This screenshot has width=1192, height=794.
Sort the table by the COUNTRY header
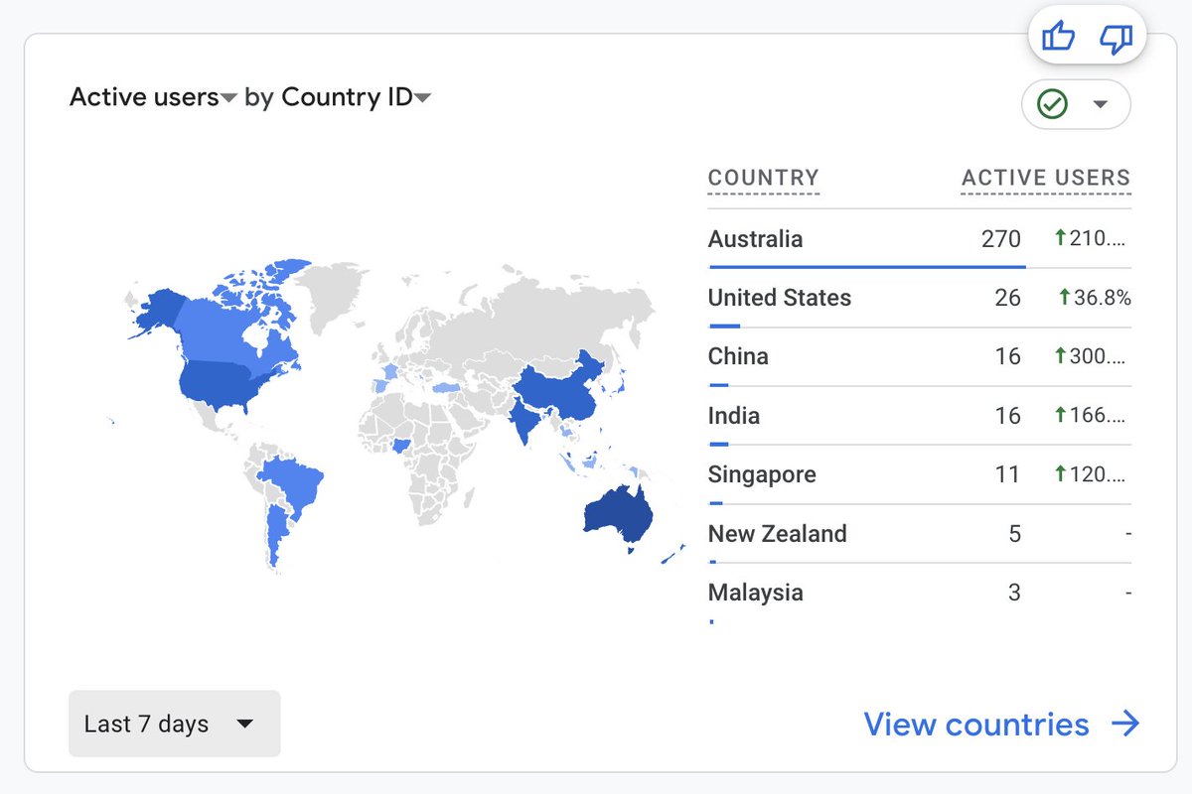click(763, 178)
